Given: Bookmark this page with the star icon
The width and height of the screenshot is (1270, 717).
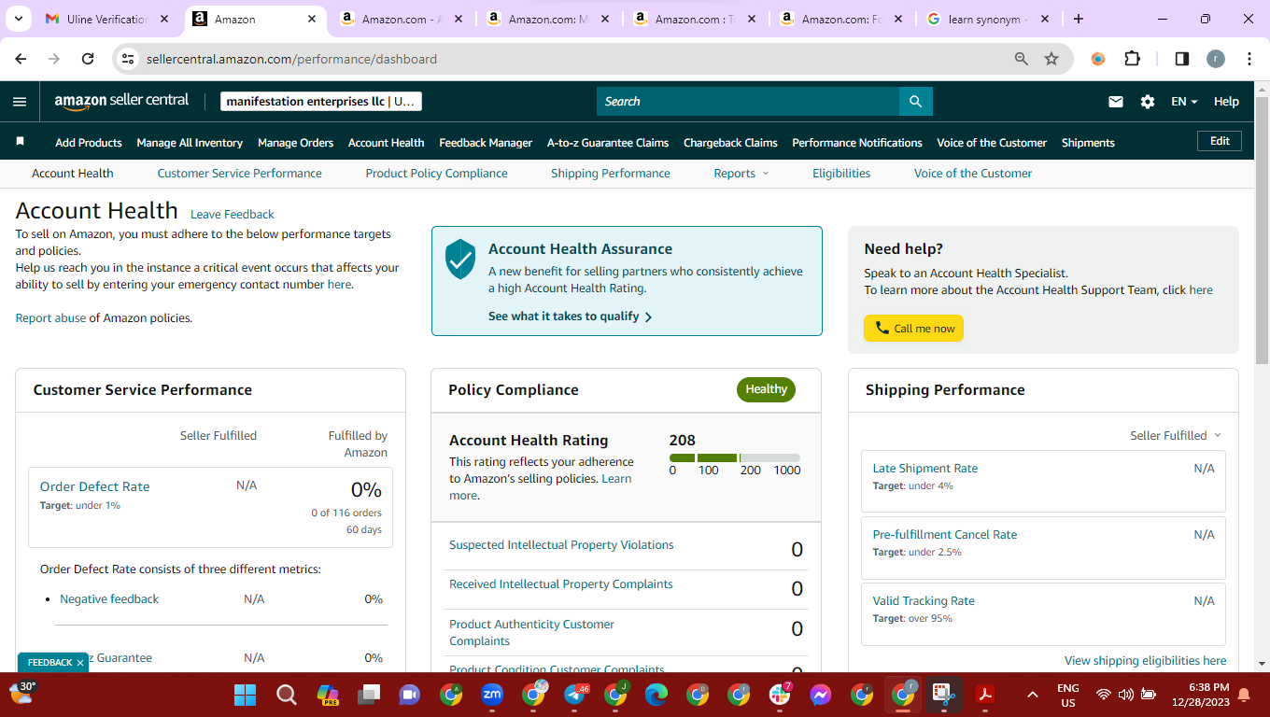Looking at the screenshot, I should (x=1051, y=59).
